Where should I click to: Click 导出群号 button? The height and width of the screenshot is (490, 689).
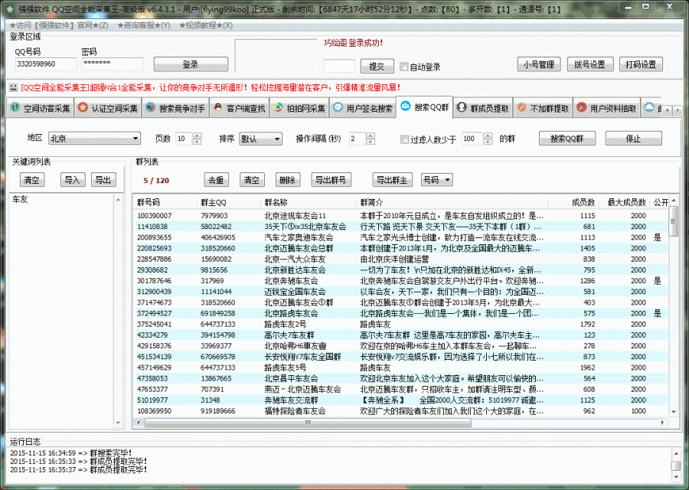click(x=331, y=180)
